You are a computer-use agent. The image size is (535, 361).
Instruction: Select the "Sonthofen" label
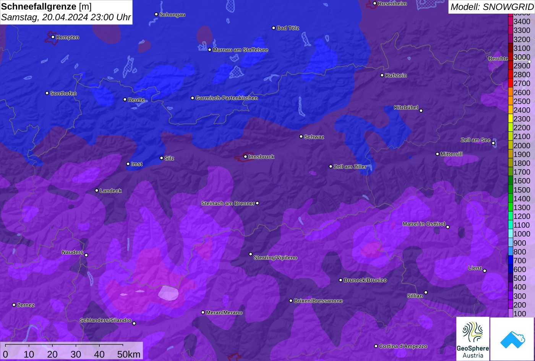click(x=63, y=94)
